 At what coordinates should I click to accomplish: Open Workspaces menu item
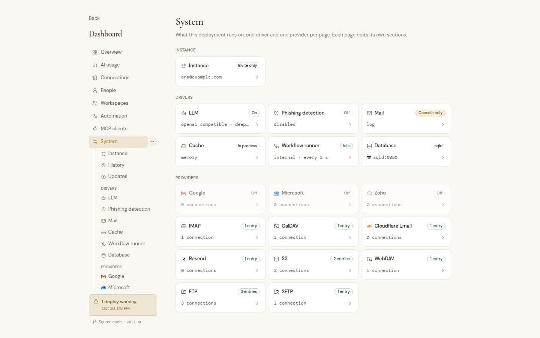point(123,103)
